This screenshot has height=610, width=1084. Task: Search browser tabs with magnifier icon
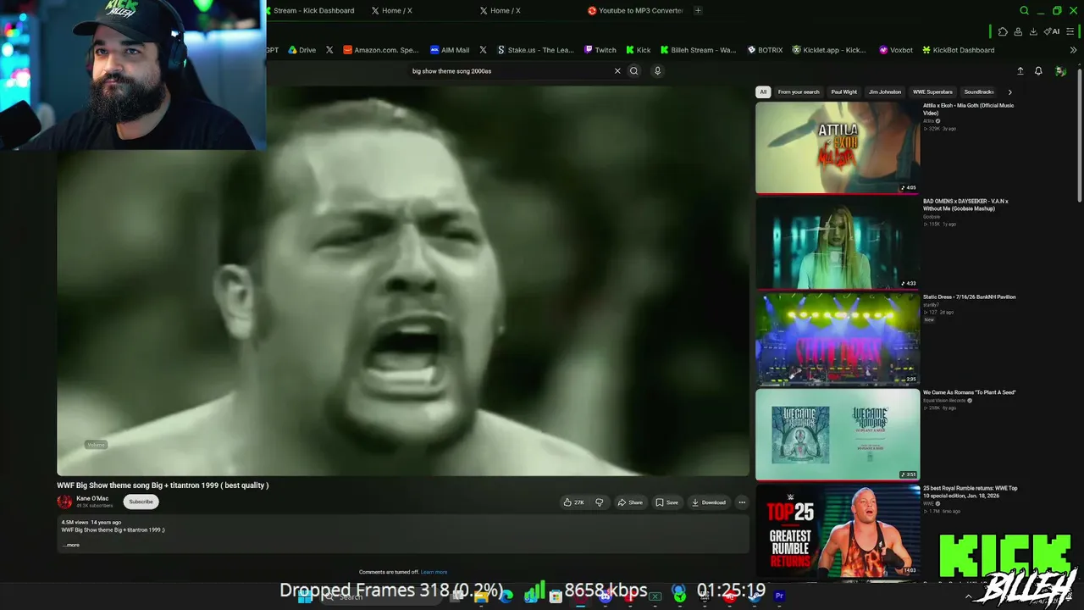pos(1024,11)
